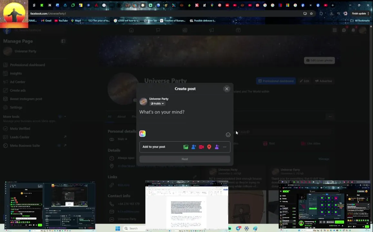Click the purple person icon in Add to your post

coord(217,147)
